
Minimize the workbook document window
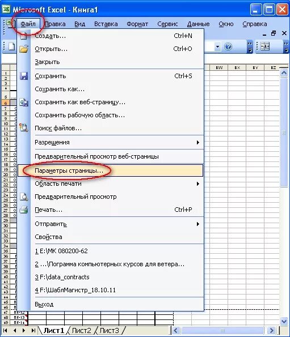pyautogui.click(x=264, y=34)
